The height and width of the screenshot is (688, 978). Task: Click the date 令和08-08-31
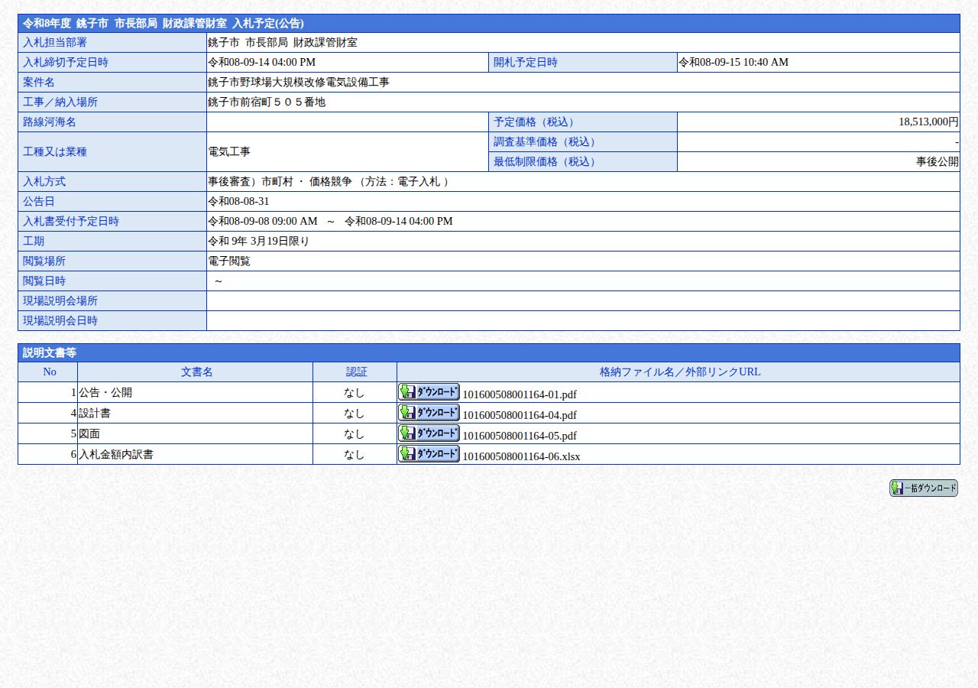[238, 202]
